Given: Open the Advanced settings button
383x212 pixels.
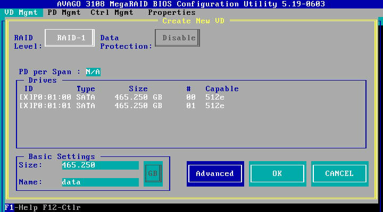Looking at the screenshot, I should [215, 174].
